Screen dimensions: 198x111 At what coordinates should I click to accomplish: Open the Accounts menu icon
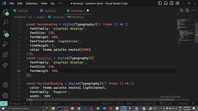click(x=6, y=85)
